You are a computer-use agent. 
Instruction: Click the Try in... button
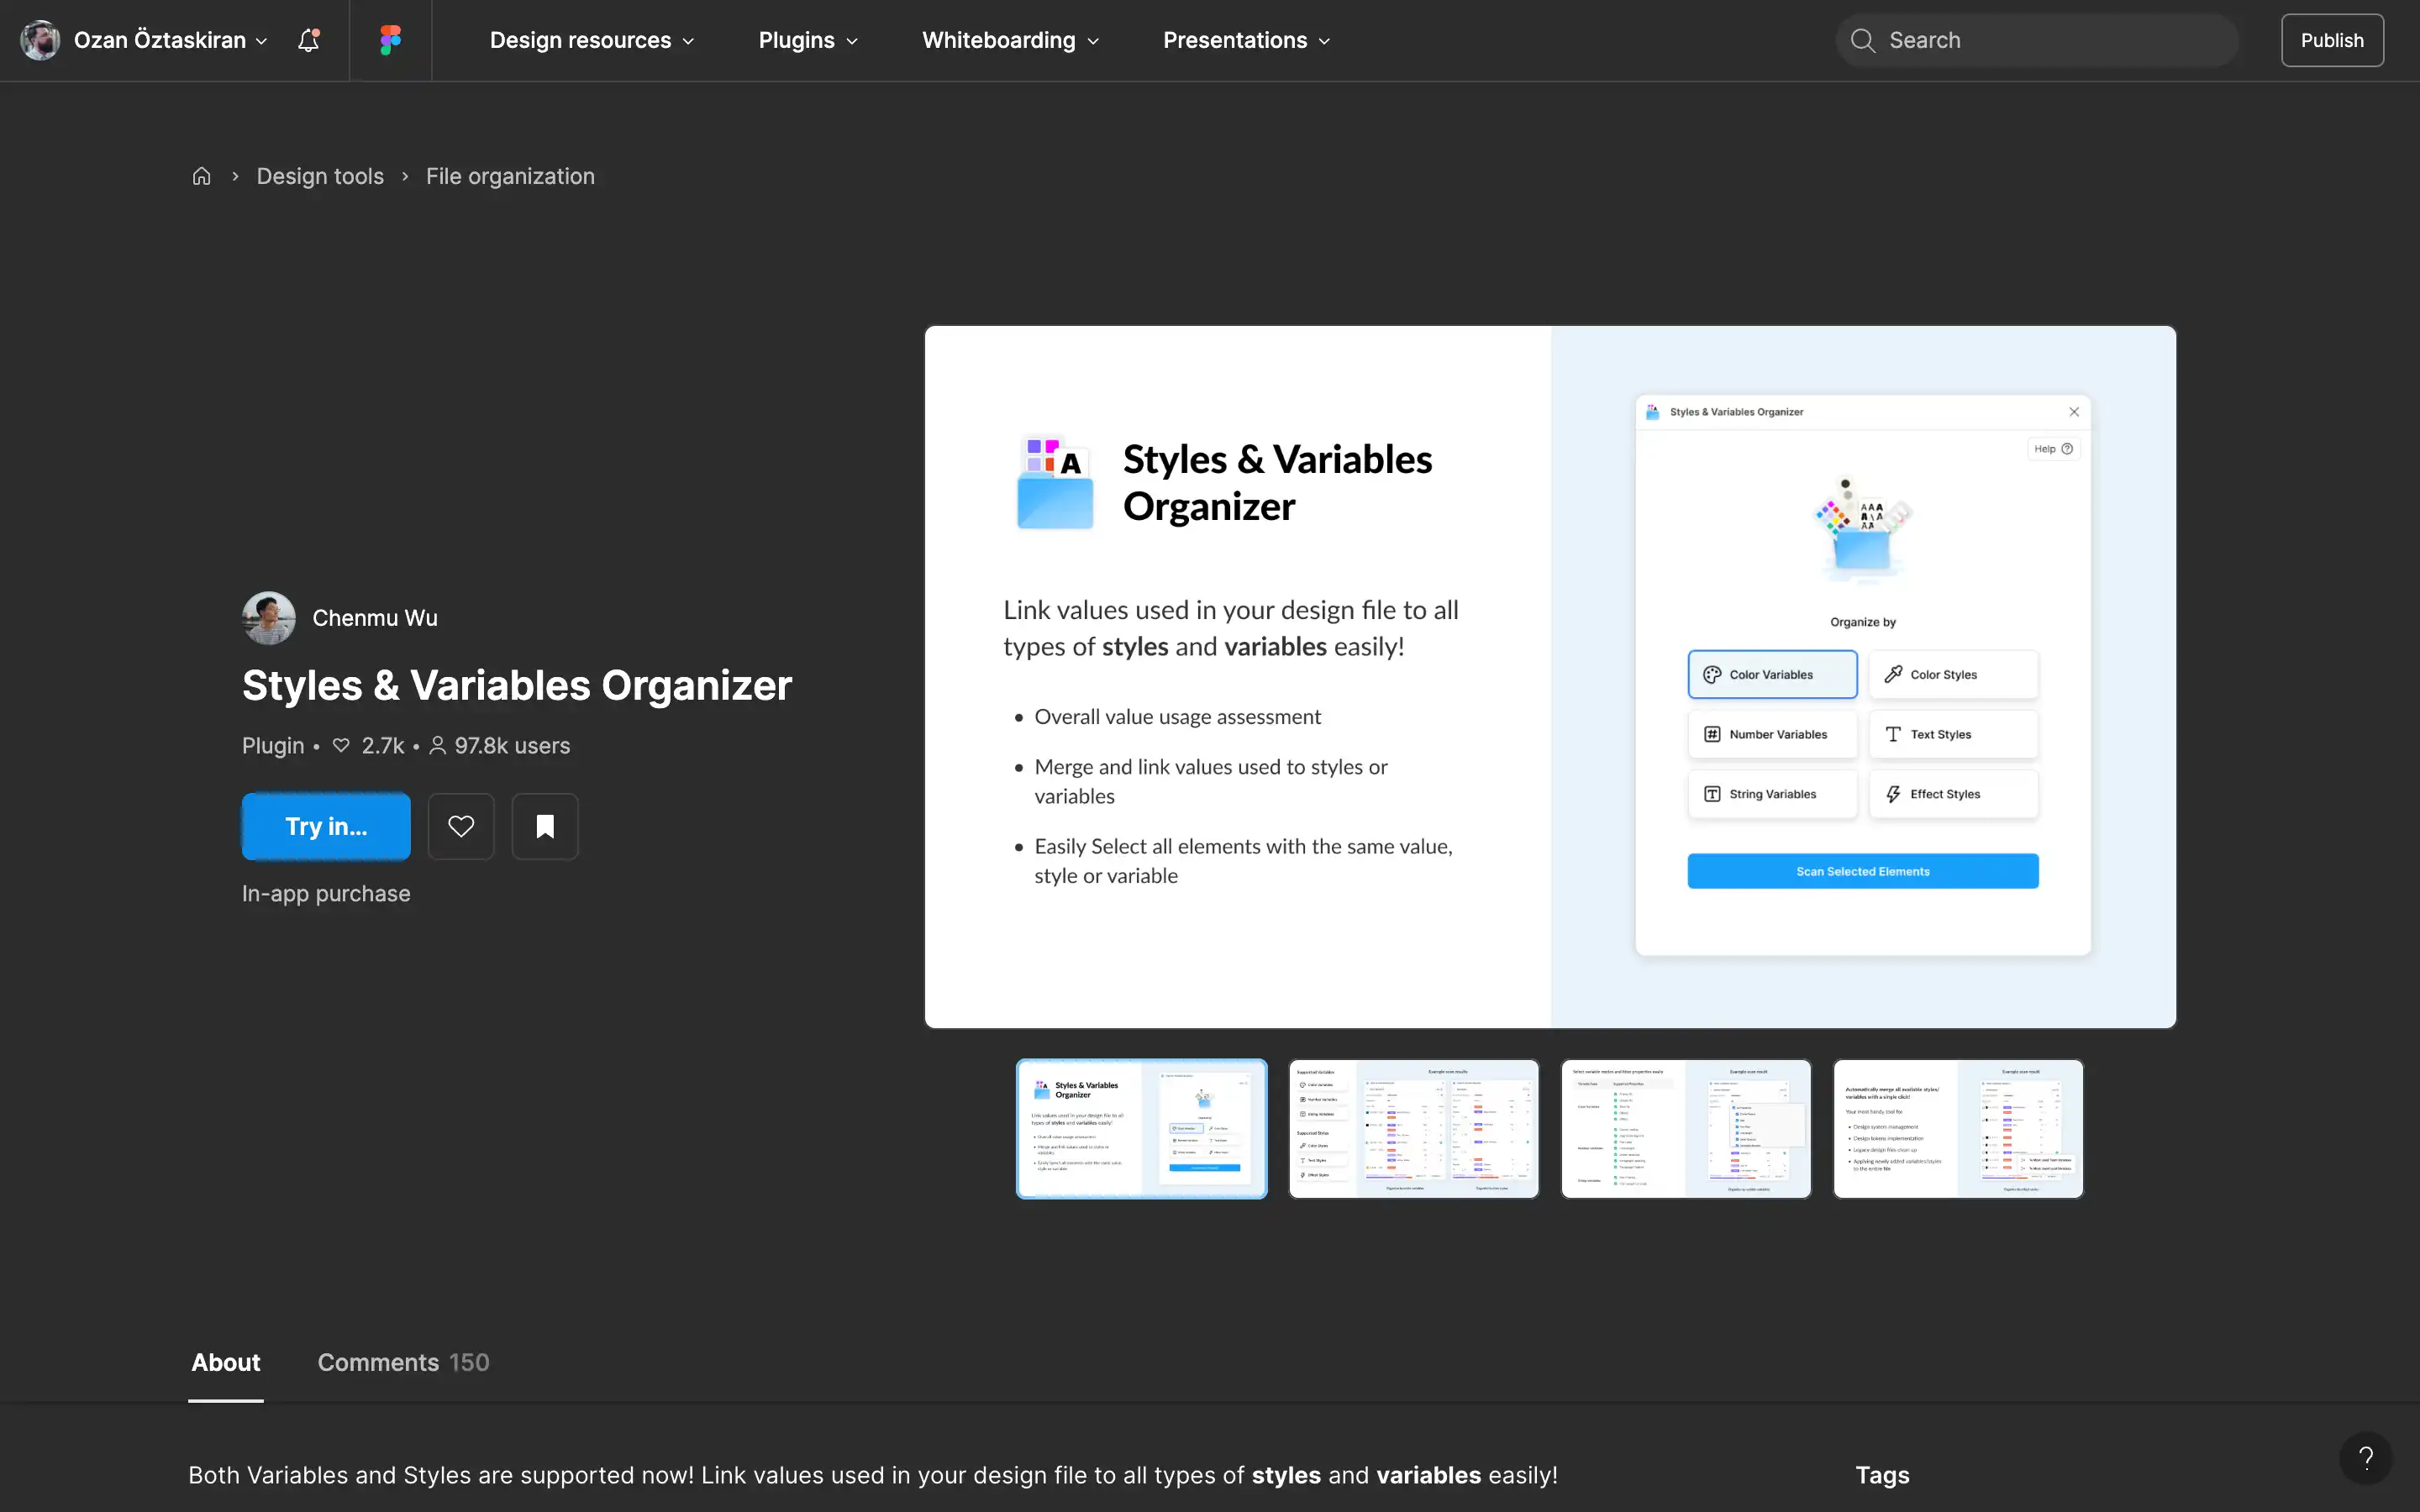pos(326,826)
